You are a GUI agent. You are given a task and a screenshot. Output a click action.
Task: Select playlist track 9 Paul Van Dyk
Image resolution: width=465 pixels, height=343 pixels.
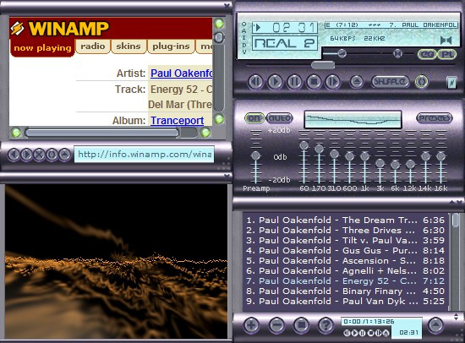[x=345, y=302]
